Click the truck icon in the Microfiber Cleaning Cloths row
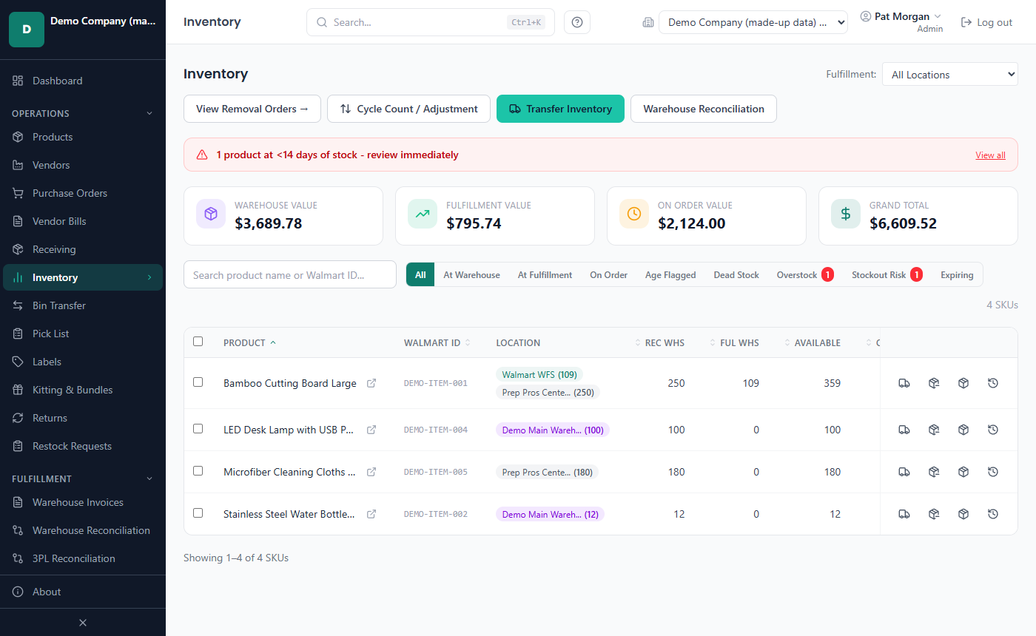Image resolution: width=1036 pixels, height=636 pixels. click(x=904, y=472)
